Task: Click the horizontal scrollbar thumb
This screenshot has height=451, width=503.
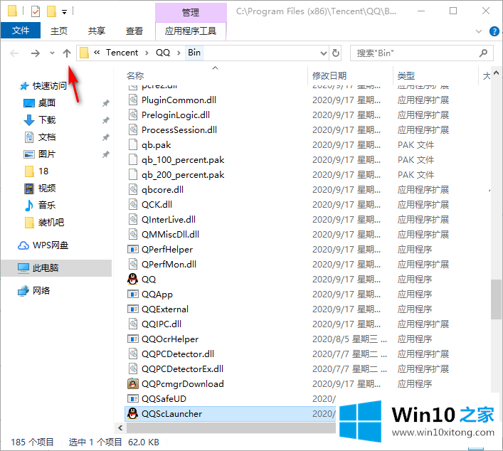Action: pyautogui.click(x=231, y=428)
